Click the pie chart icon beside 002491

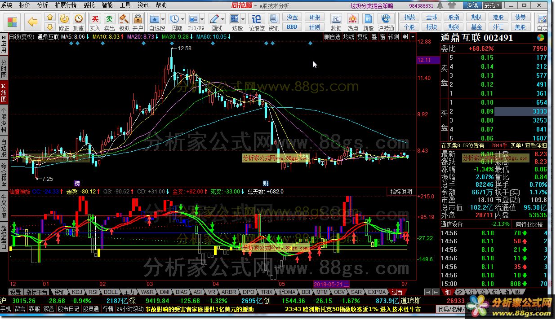(x=541, y=38)
